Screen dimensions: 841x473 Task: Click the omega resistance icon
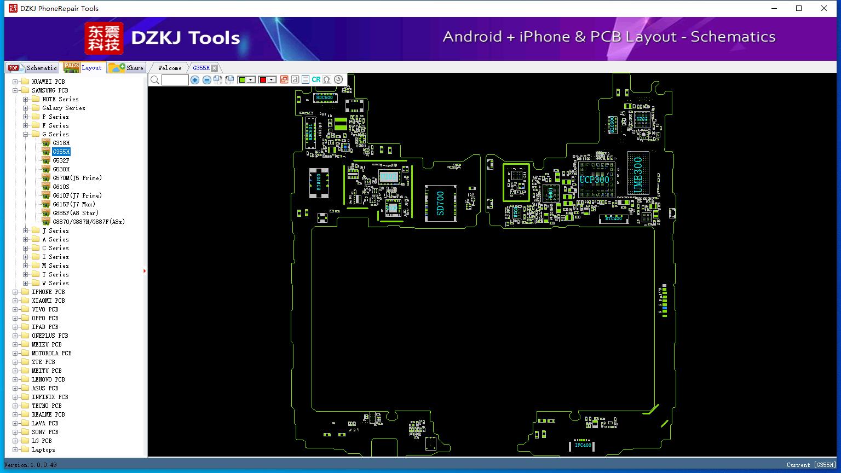[327, 80]
